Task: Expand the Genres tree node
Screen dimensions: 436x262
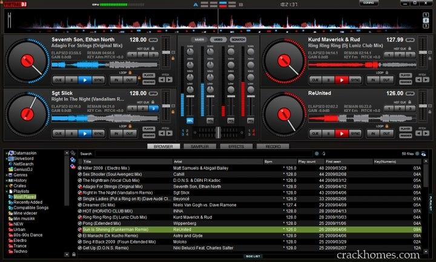Action: tap(7, 175)
